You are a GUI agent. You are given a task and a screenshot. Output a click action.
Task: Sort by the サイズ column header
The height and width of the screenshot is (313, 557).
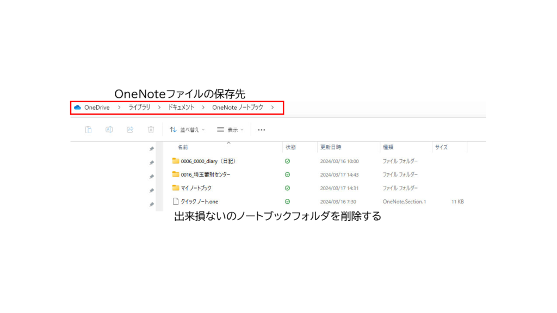441,147
